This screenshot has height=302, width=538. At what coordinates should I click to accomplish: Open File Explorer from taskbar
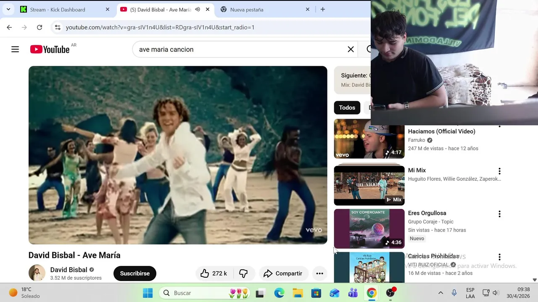click(298, 293)
